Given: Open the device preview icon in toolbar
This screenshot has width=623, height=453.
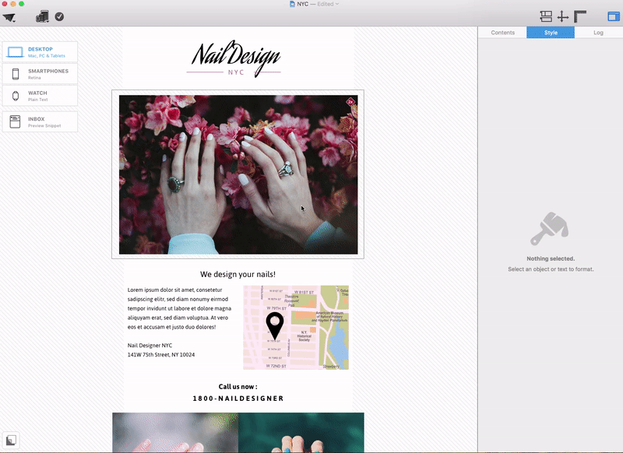Looking at the screenshot, I should point(43,16).
